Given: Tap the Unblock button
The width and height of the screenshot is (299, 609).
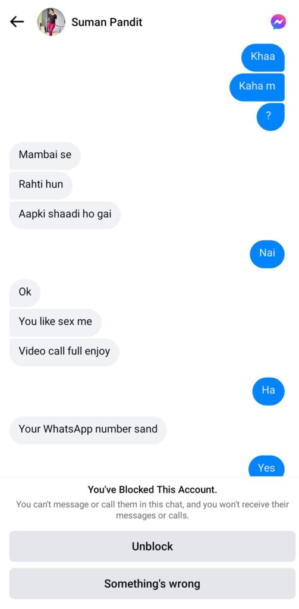Looking at the screenshot, I should tap(152, 546).
